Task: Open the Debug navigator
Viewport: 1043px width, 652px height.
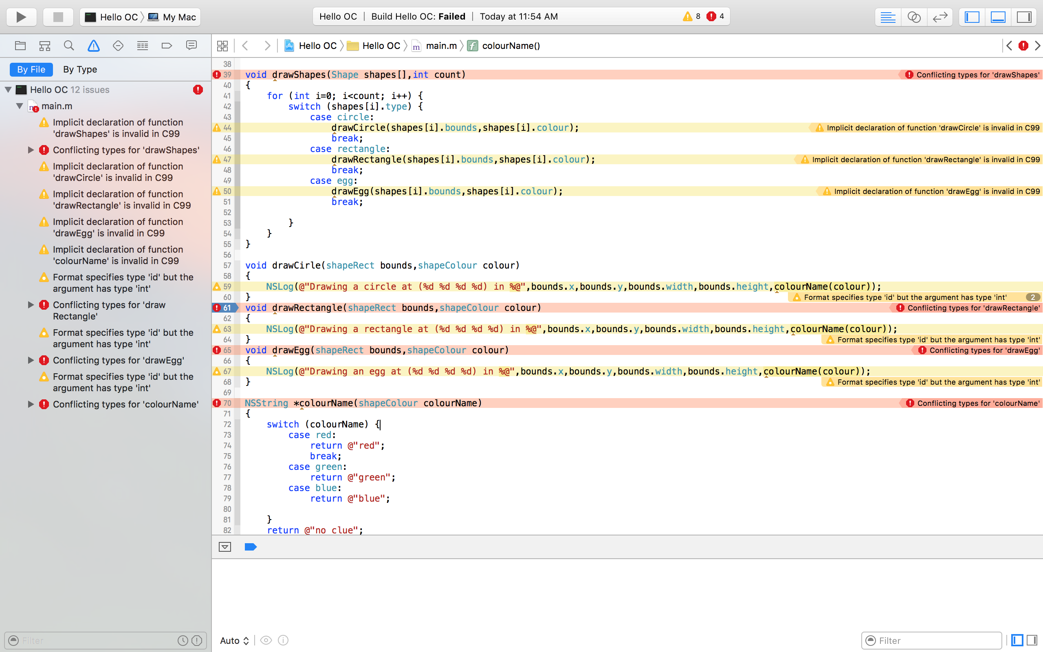Action: (x=142, y=45)
